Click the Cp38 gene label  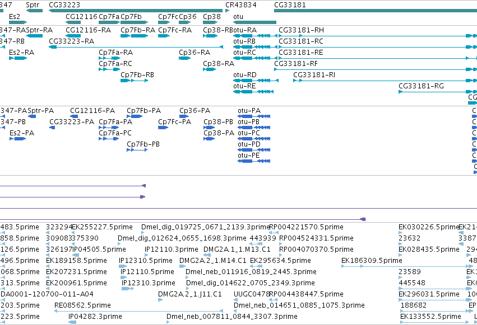(212, 17)
